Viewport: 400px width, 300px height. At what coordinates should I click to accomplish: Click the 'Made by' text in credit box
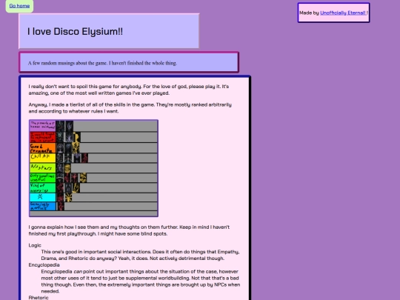tap(309, 13)
